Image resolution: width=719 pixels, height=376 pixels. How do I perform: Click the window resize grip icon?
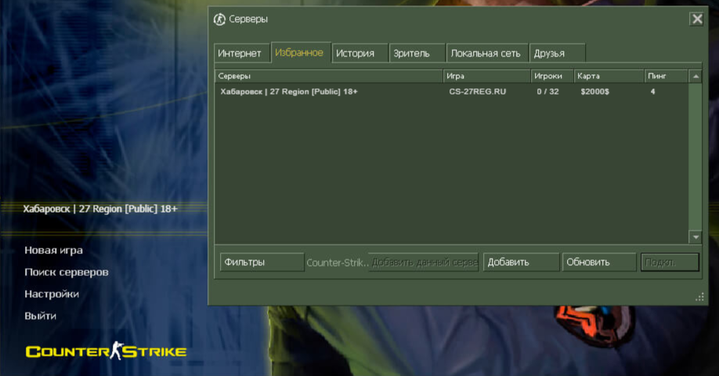(x=699, y=297)
